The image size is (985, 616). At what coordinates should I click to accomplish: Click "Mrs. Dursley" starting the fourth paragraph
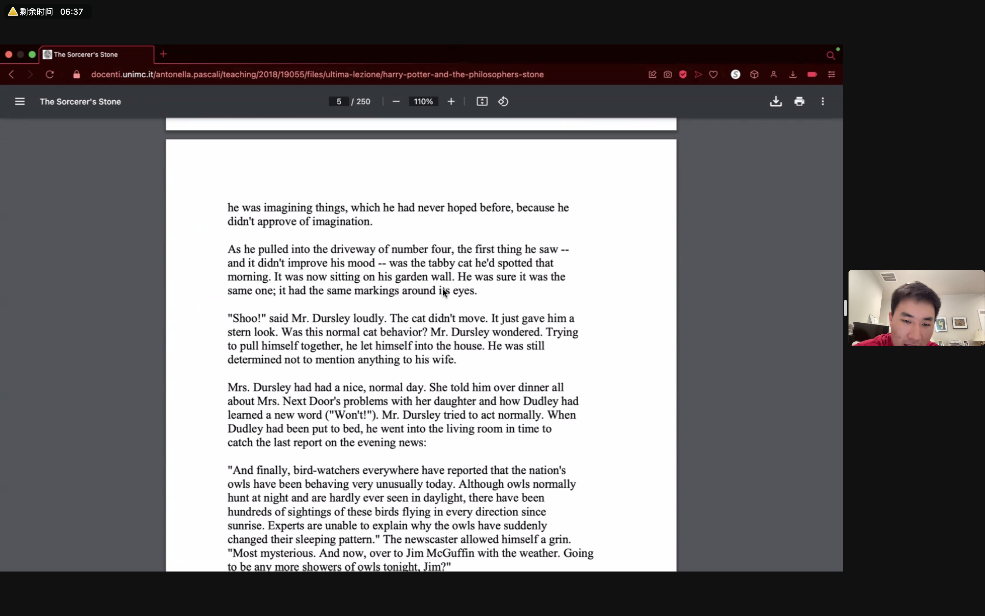tap(259, 387)
